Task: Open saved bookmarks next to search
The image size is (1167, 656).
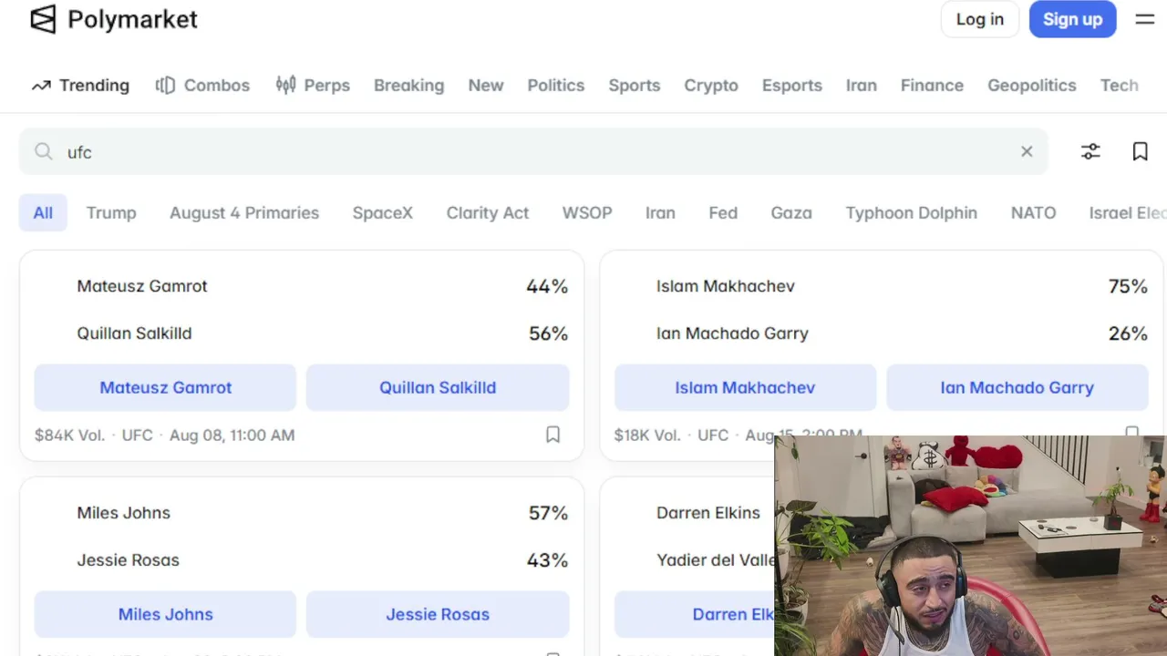Action: tap(1140, 151)
